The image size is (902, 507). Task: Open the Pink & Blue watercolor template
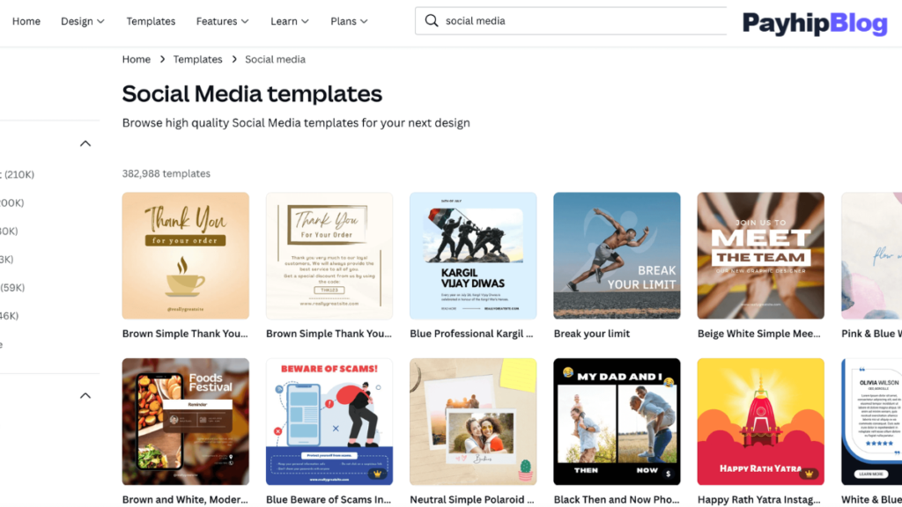pos(871,256)
